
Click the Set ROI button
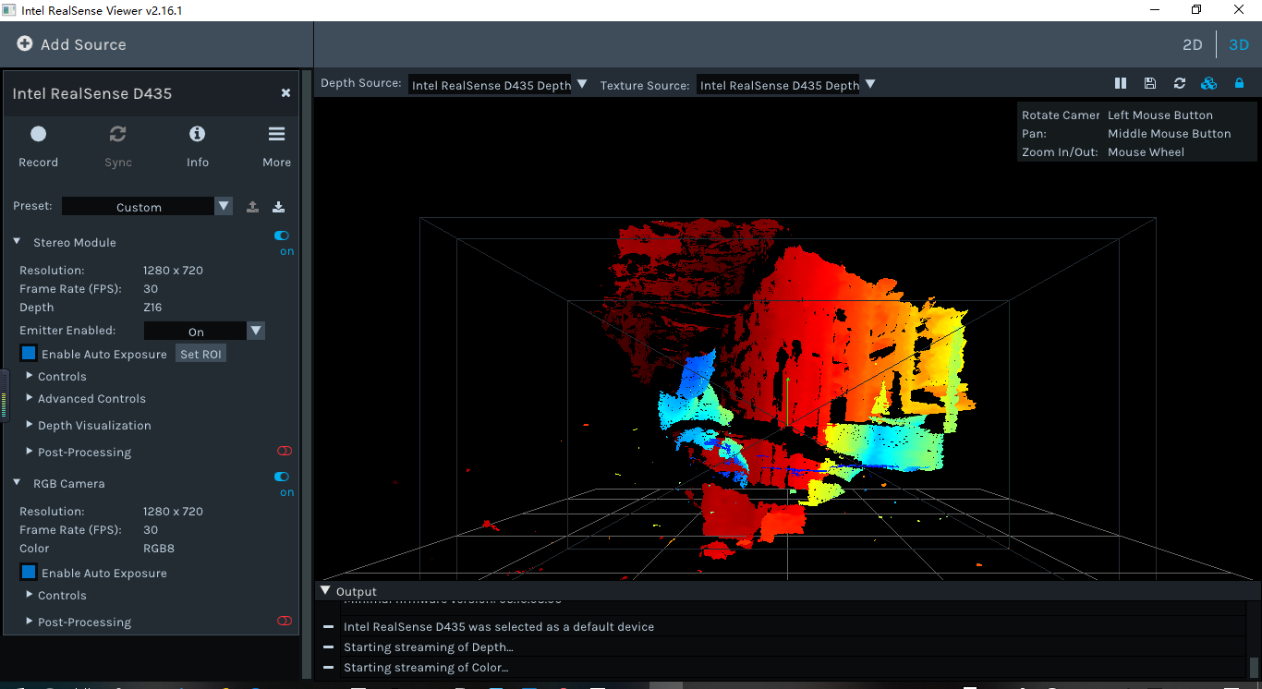[200, 354]
